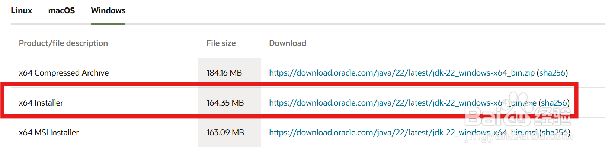
Task: Download the jdk-22 windows-x64 zip archive link
Action: tap(401, 73)
